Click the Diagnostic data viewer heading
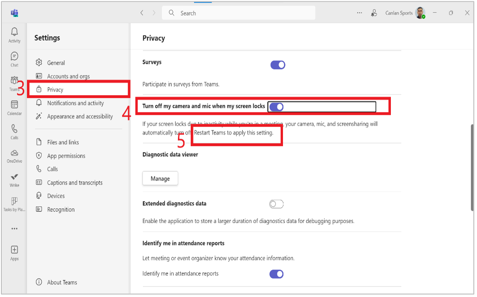Screen dimensions: 477x297 (x=170, y=154)
